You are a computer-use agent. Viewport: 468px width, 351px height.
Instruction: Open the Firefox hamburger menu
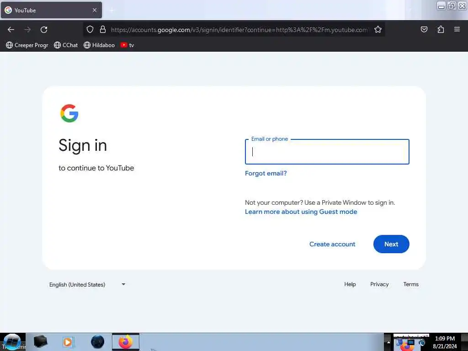pos(457,29)
